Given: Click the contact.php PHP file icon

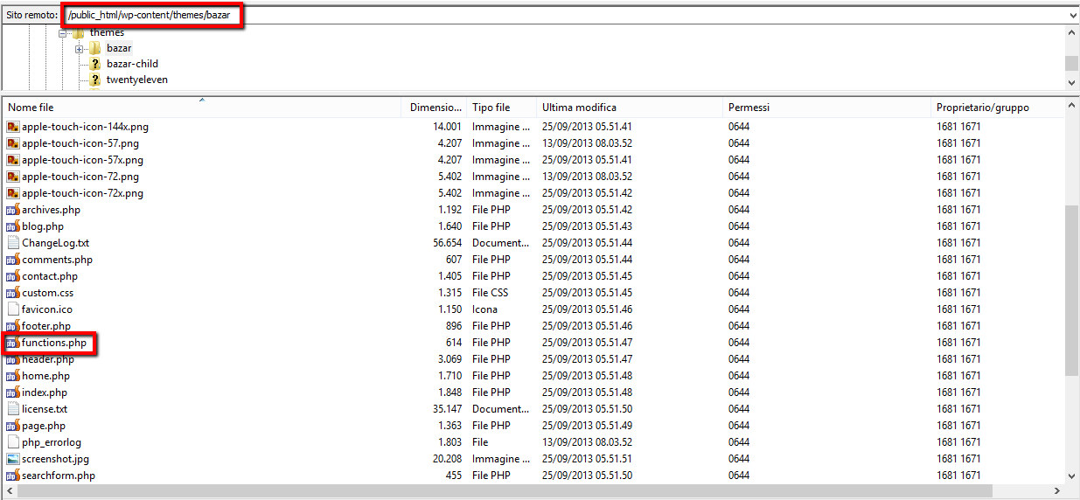Looking at the screenshot, I should 12,276.
